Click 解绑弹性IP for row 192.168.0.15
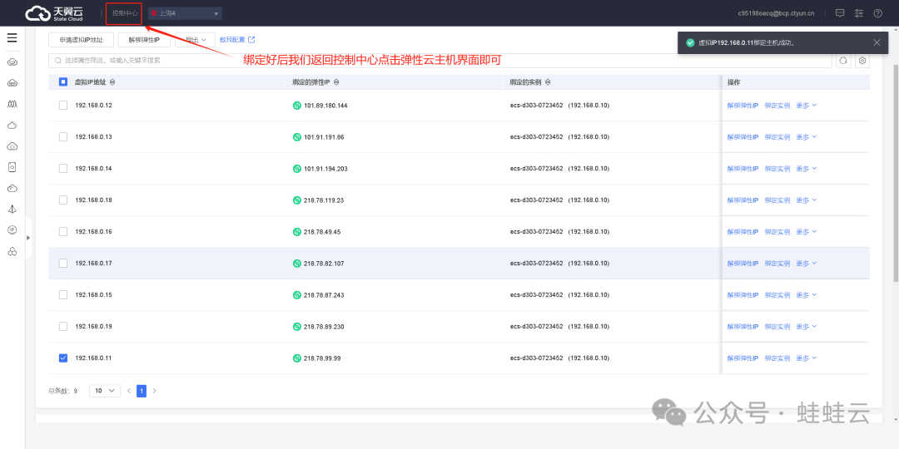This screenshot has width=899, height=449. [x=743, y=295]
